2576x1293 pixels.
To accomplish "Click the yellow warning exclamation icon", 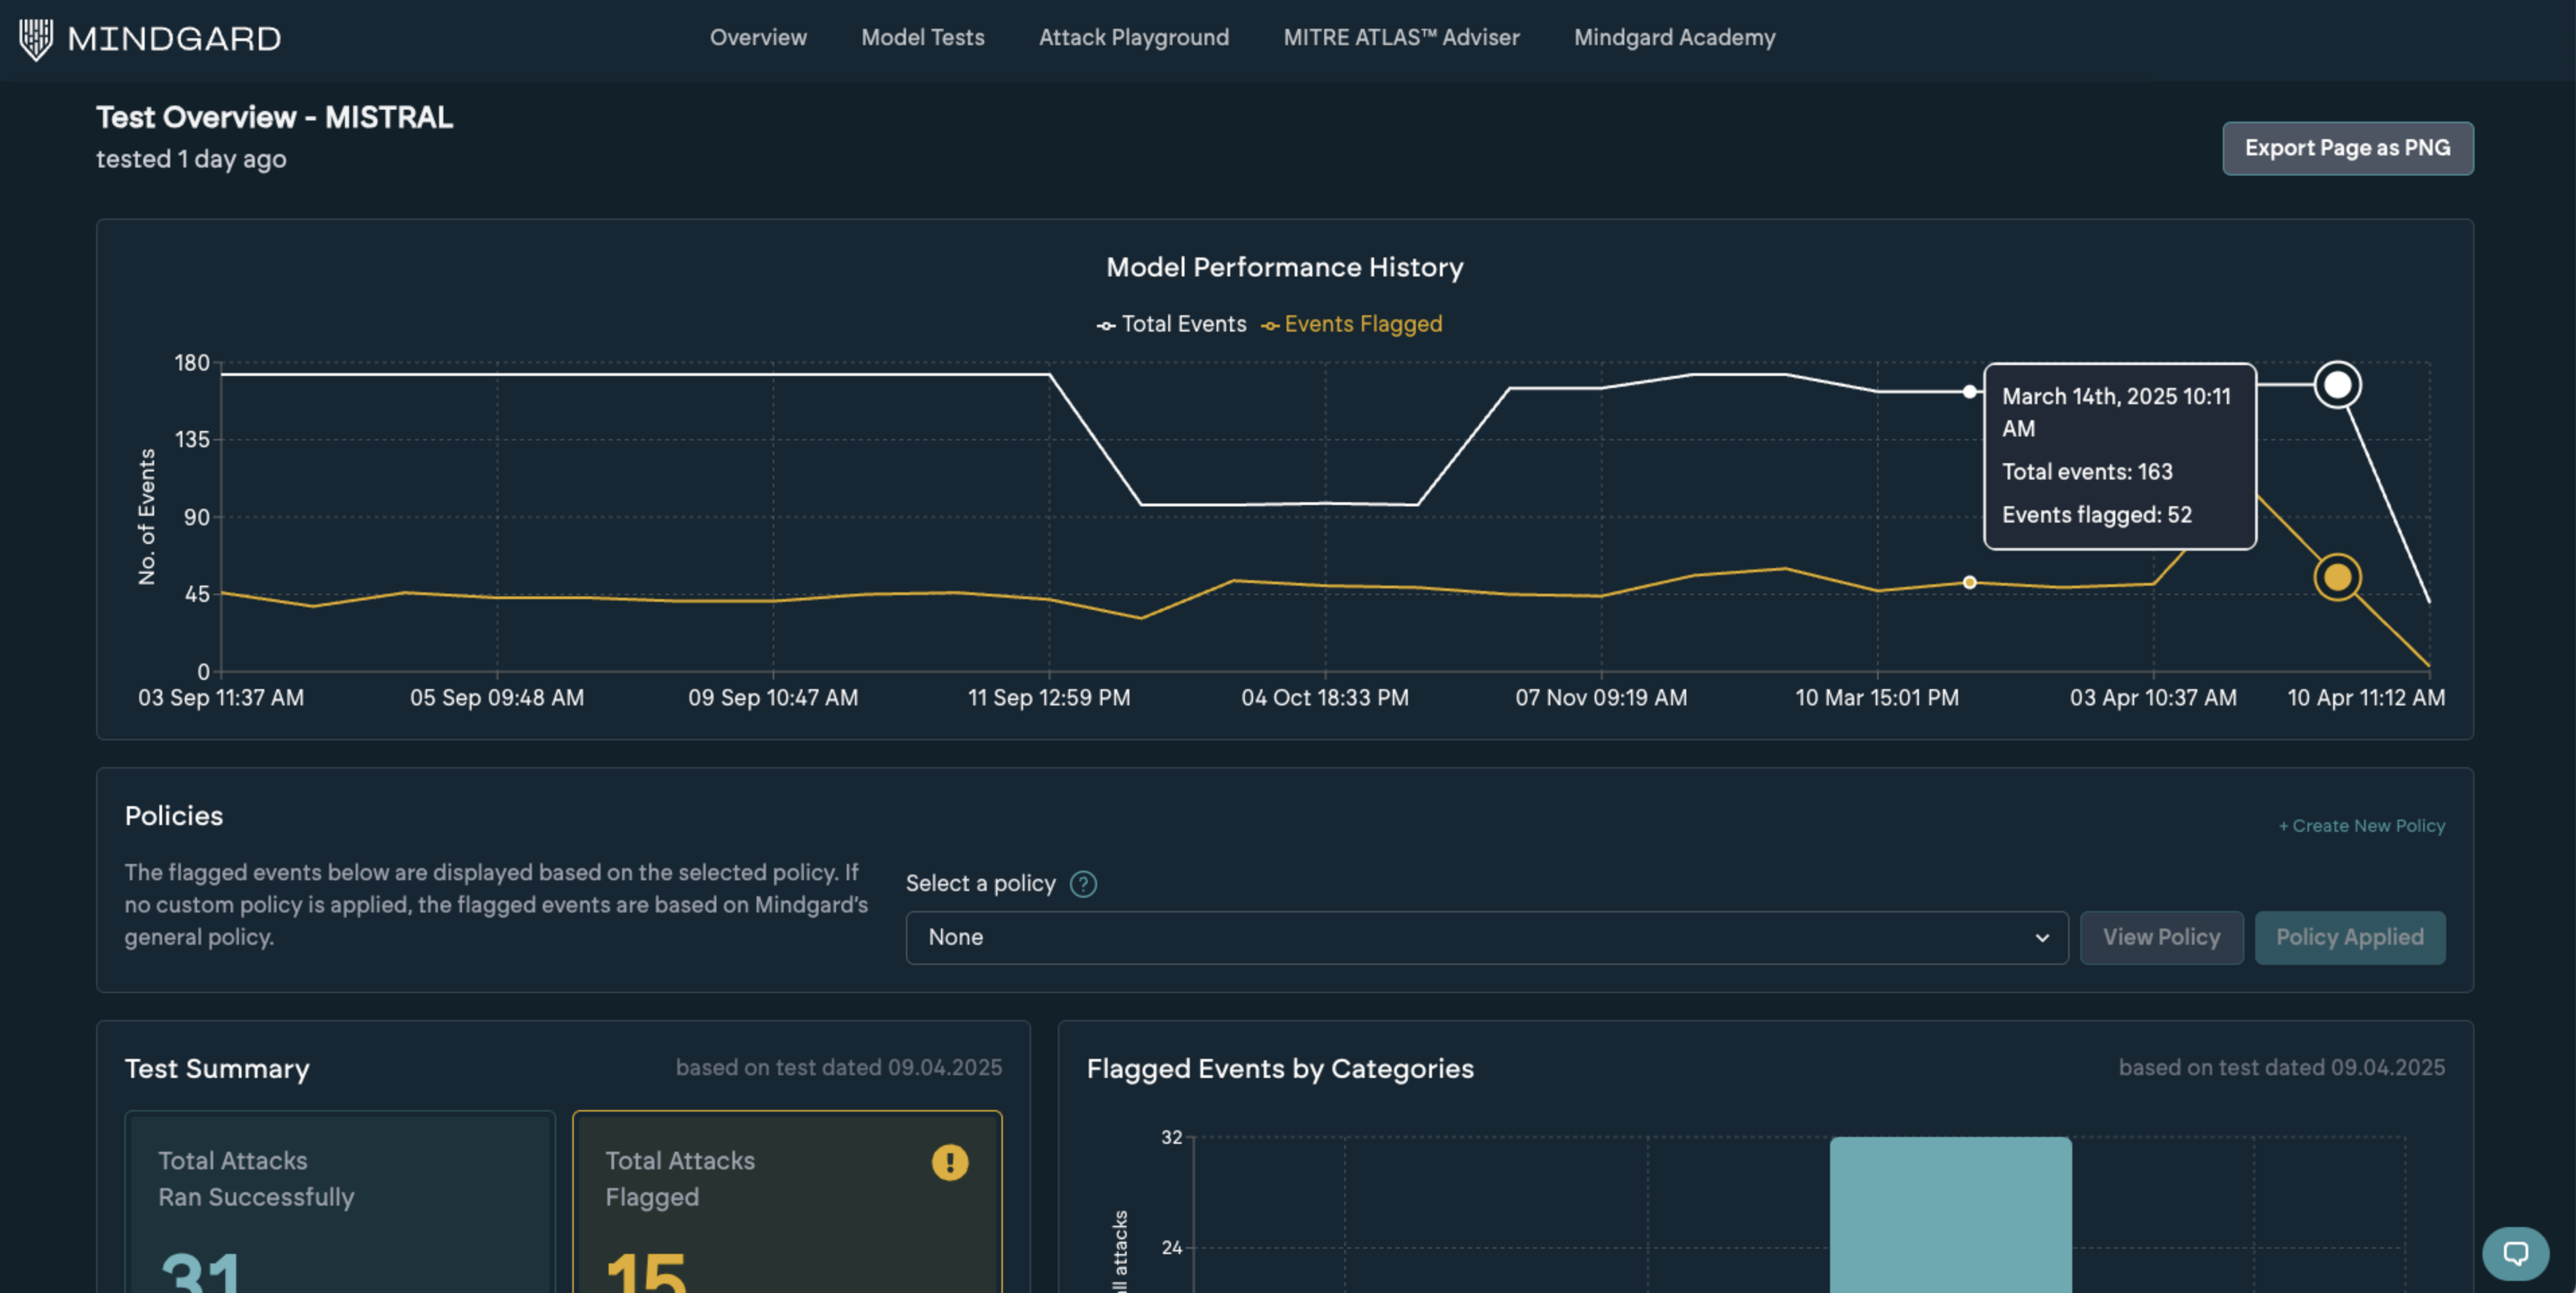I will [949, 1162].
